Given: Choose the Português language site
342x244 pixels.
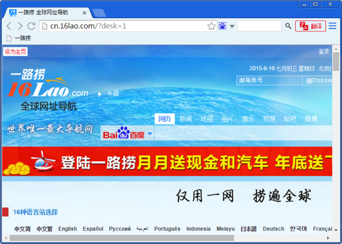Looking at the screenshot, I should pyautogui.click(x=167, y=229).
